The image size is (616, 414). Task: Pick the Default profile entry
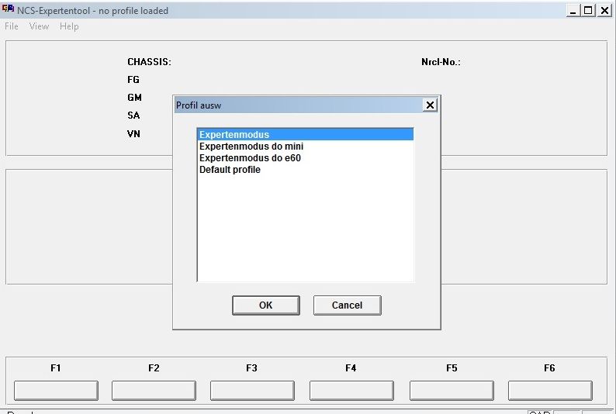[305, 170]
